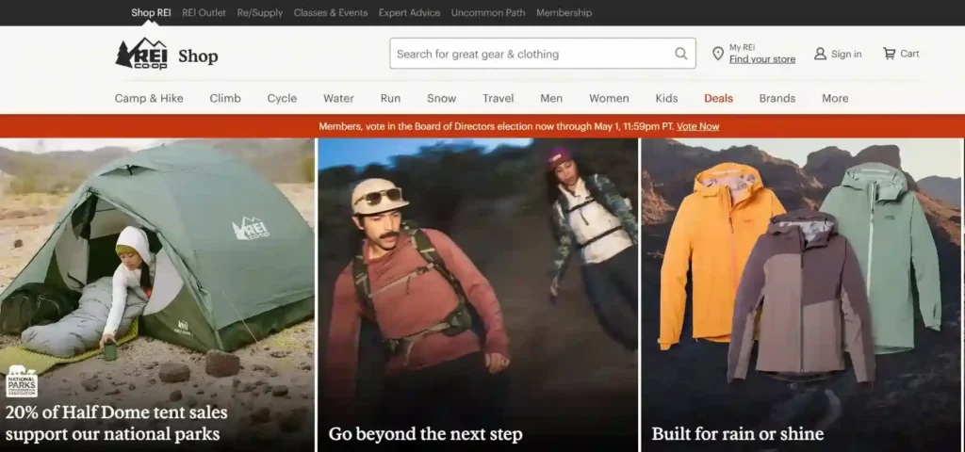Click the REI Co-op logo
965x452 pixels.
pyautogui.click(x=141, y=54)
